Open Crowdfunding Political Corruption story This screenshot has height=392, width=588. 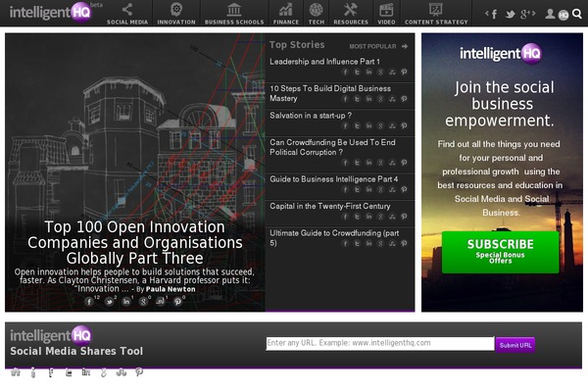[x=332, y=147]
